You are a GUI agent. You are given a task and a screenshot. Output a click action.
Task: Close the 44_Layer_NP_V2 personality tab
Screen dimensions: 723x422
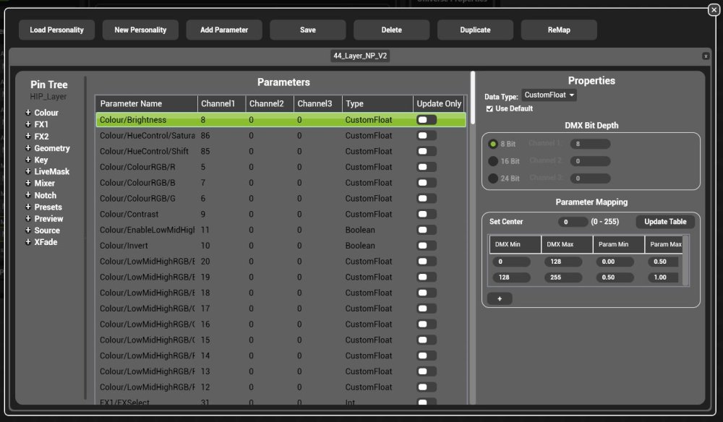(x=706, y=56)
